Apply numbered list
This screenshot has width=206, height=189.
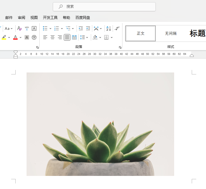point(57,28)
